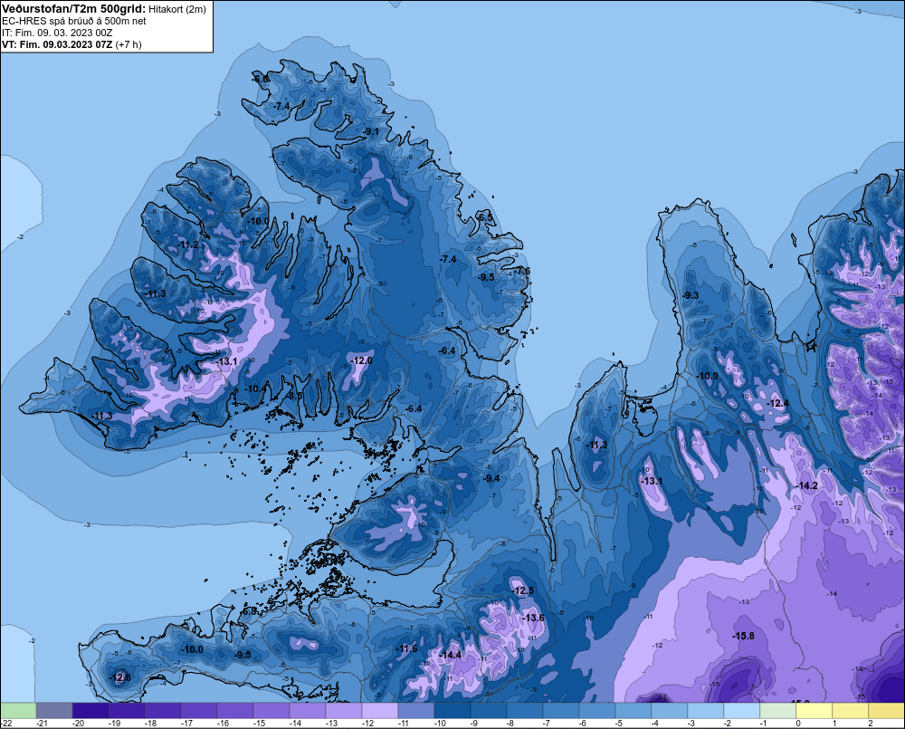Image resolution: width=905 pixels, height=729 pixels.
Task: Click the 2 legend scale label
Action: 871,723
